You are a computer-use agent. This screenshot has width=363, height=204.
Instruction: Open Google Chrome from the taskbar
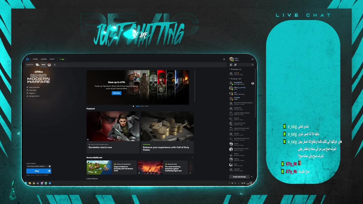tap(34, 183)
